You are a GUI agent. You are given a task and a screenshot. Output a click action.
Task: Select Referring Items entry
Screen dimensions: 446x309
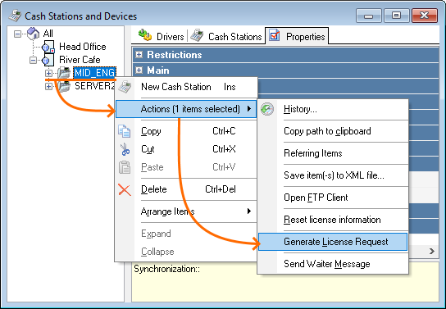coord(333,153)
